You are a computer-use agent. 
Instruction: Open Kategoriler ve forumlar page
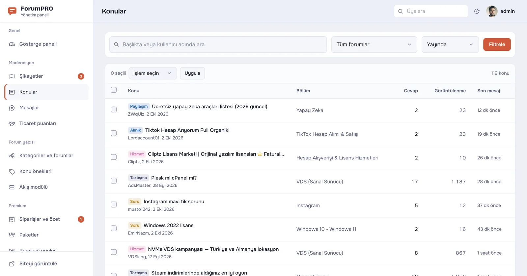(x=46, y=156)
